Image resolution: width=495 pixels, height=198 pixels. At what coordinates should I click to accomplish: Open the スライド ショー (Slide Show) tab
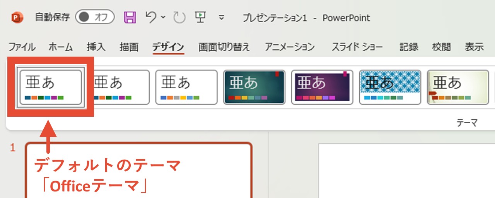click(357, 47)
